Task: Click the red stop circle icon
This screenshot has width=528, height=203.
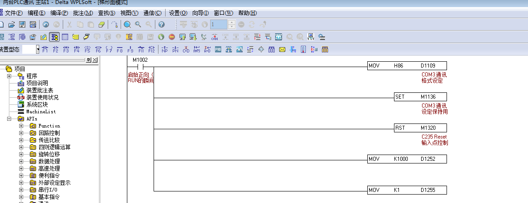Action: 172,37
